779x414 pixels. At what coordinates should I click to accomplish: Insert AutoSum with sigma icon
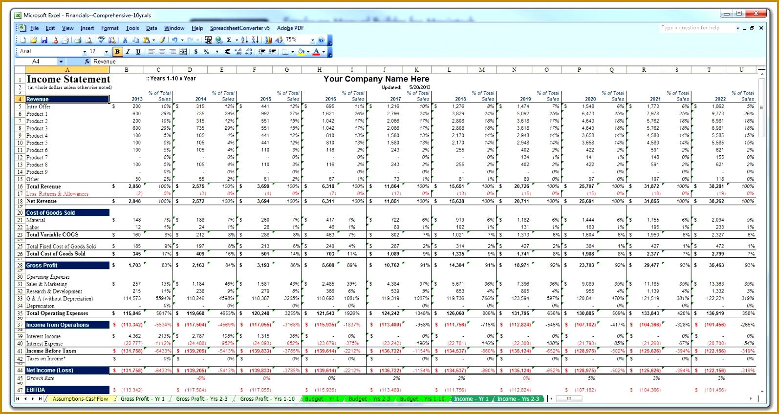[229, 40]
